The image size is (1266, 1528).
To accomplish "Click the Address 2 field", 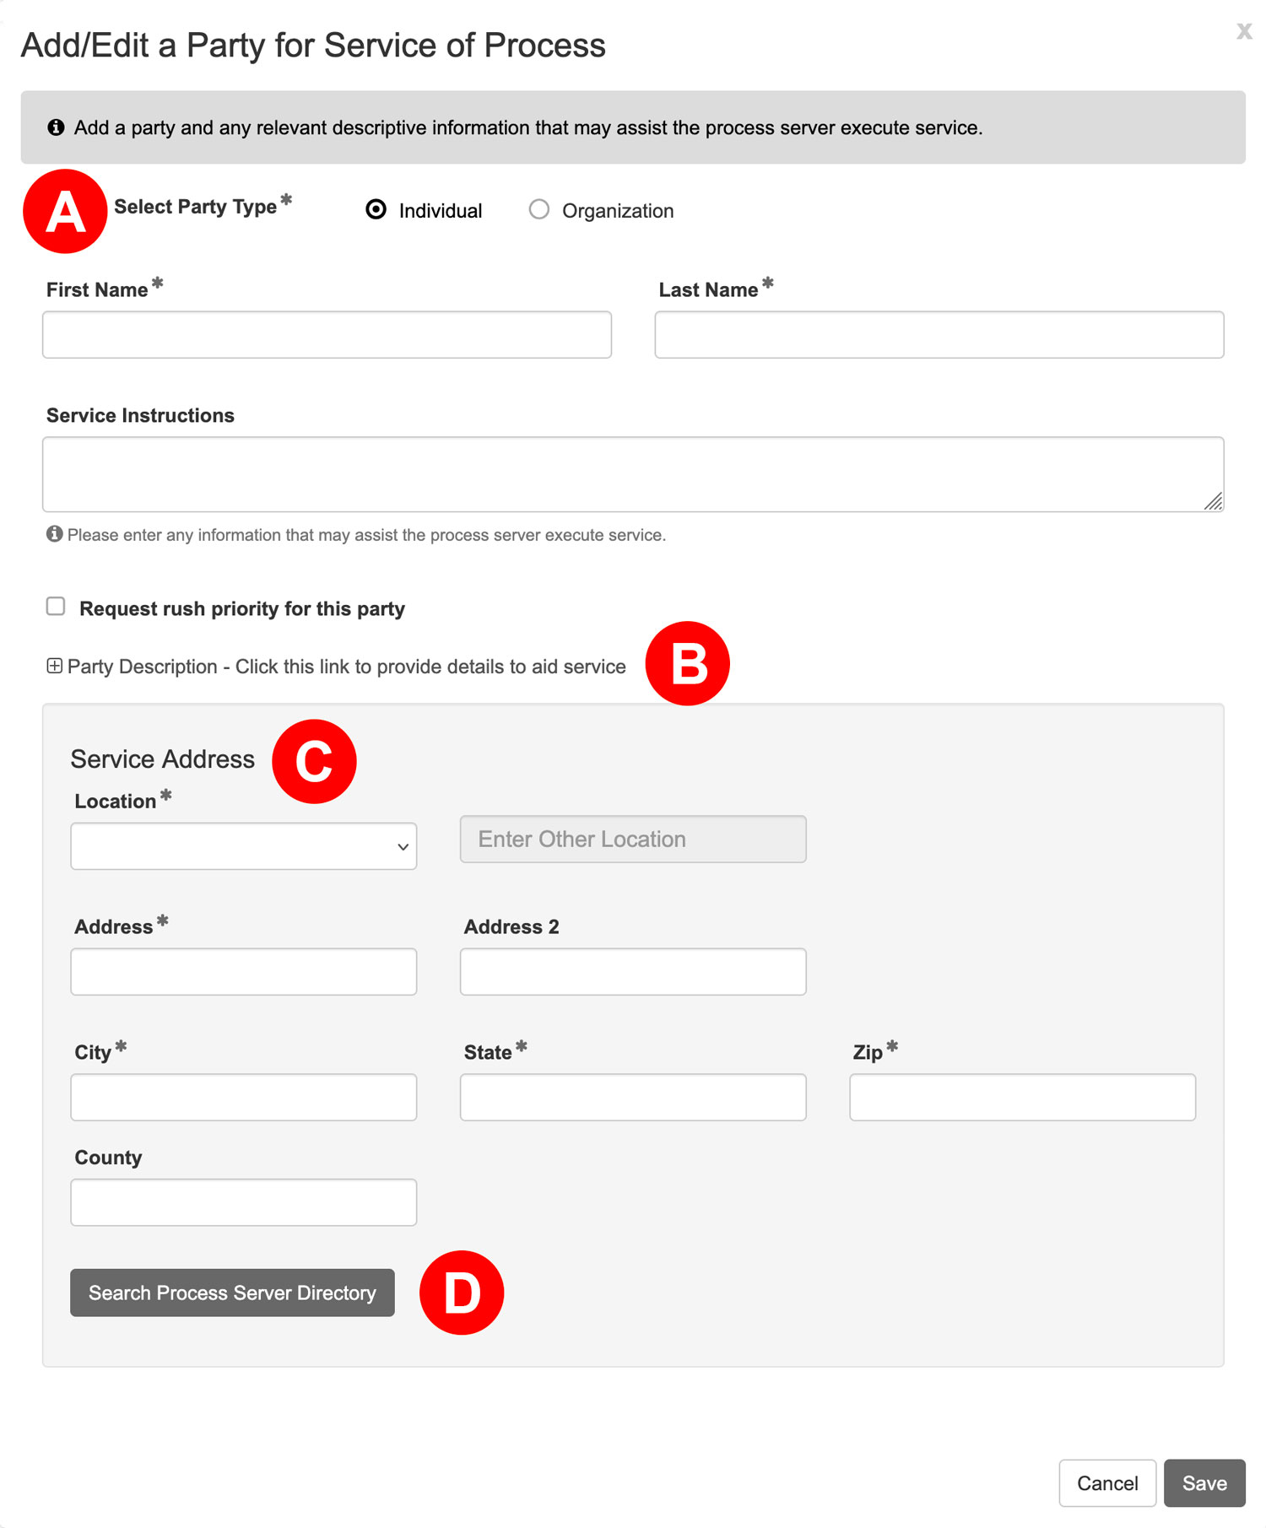I will point(633,972).
